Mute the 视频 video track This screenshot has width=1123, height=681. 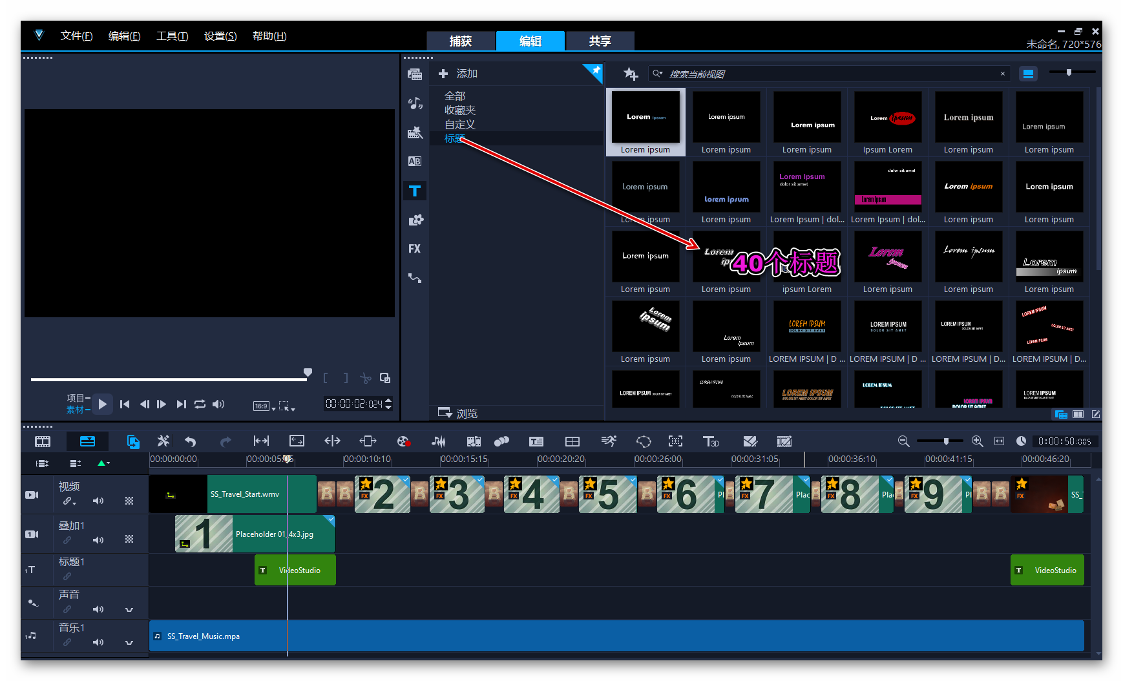(98, 501)
